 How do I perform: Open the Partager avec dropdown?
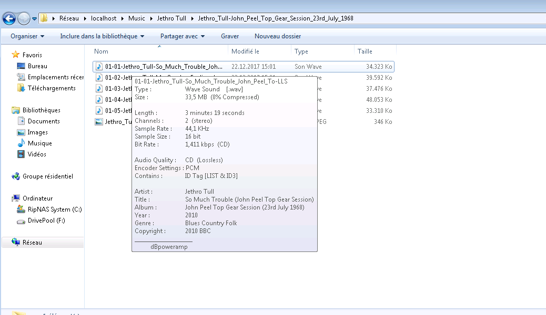pos(182,36)
